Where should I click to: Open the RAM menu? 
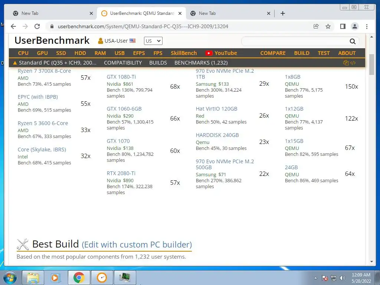click(100, 53)
